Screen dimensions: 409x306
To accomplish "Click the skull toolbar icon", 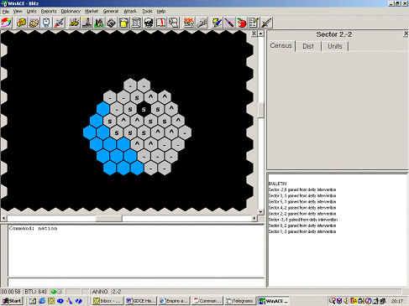I will coord(149,23).
